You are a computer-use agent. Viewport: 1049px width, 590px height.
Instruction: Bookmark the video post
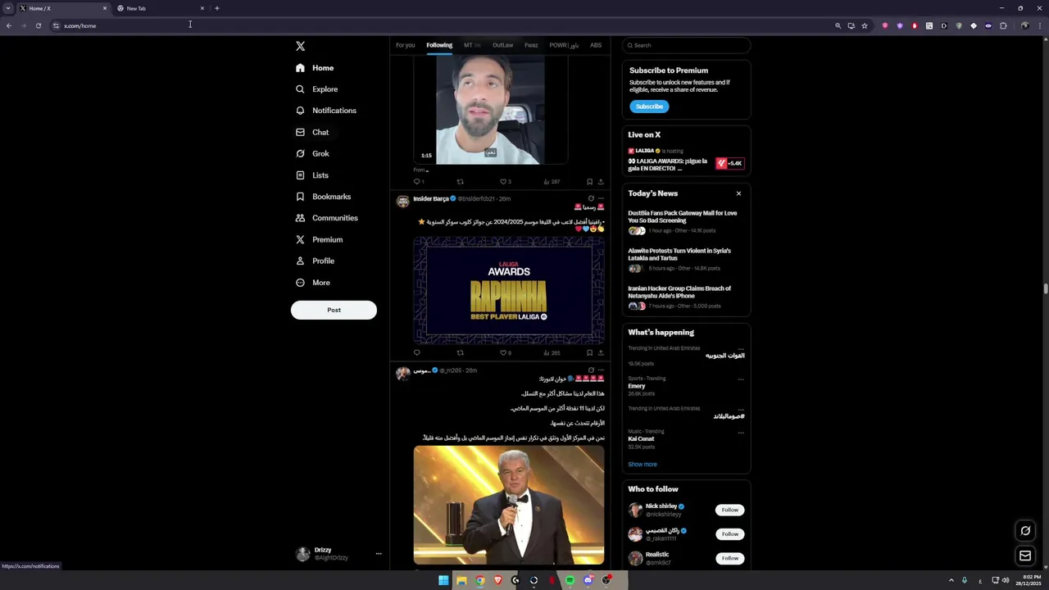589,182
